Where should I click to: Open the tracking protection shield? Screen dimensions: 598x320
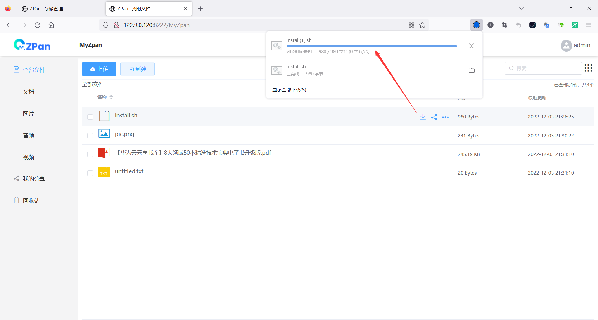106,25
